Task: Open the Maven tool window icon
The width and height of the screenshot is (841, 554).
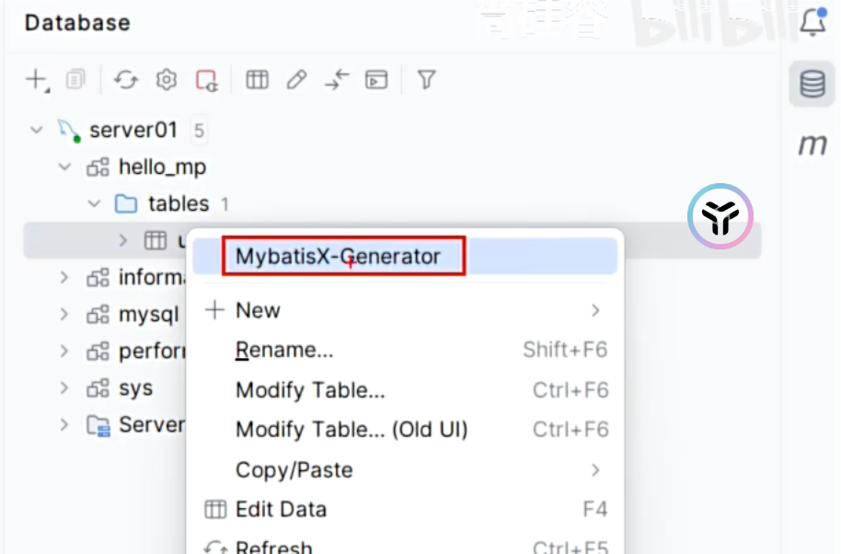Action: coord(812,144)
